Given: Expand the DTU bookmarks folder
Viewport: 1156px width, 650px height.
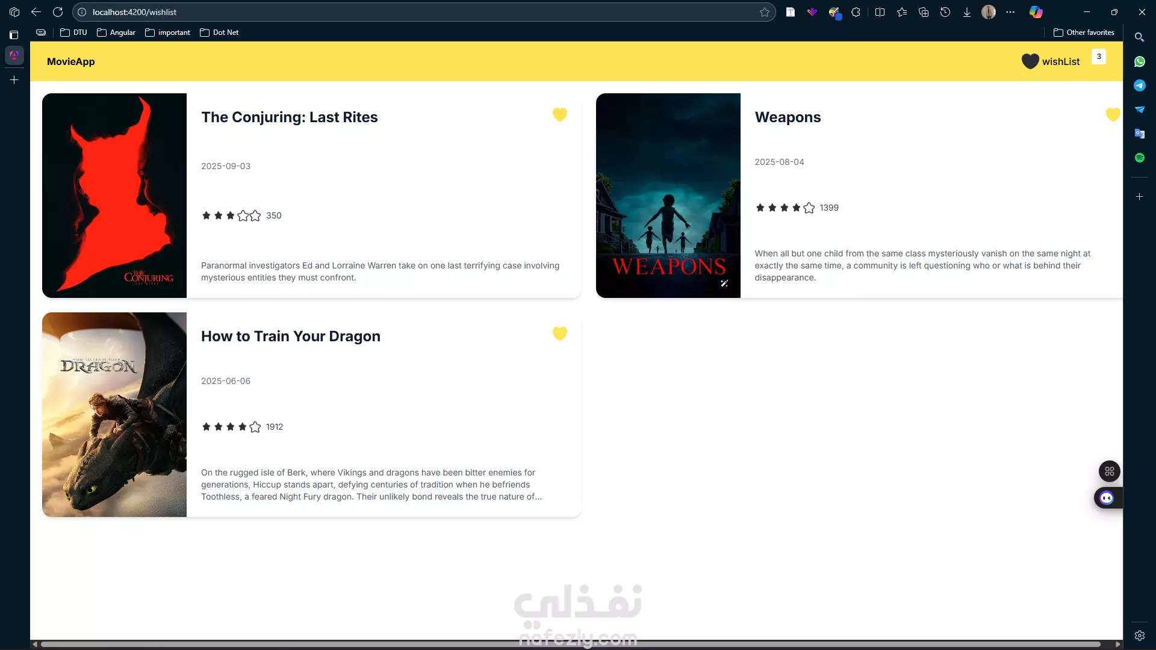Looking at the screenshot, I should coord(73,32).
